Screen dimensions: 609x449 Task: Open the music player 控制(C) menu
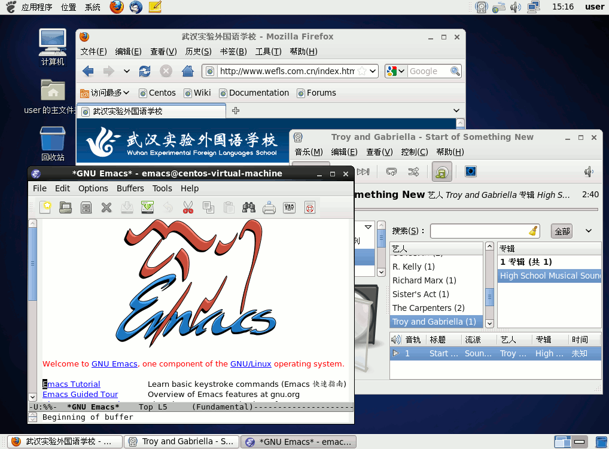coord(415,152)
